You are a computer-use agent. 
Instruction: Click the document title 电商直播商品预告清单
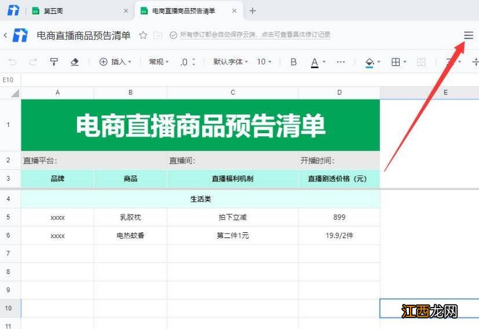coord(83,35)
